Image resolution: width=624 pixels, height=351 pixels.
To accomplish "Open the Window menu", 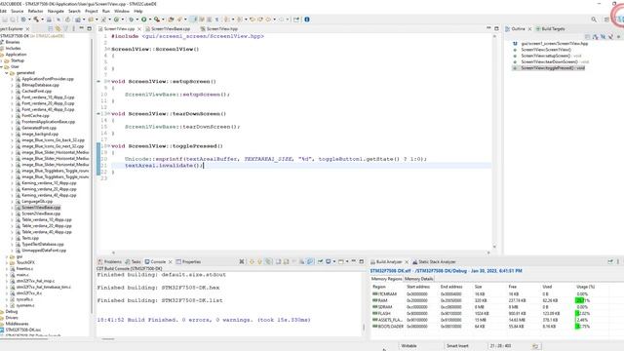I will point(122,11).
